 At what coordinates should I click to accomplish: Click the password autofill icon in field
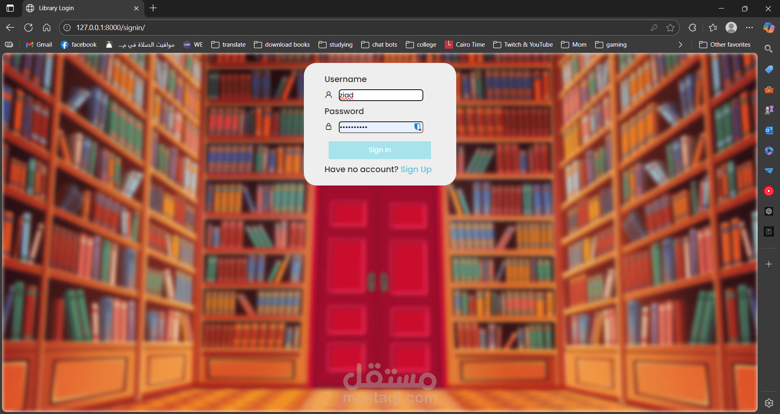tap(418, 127)
